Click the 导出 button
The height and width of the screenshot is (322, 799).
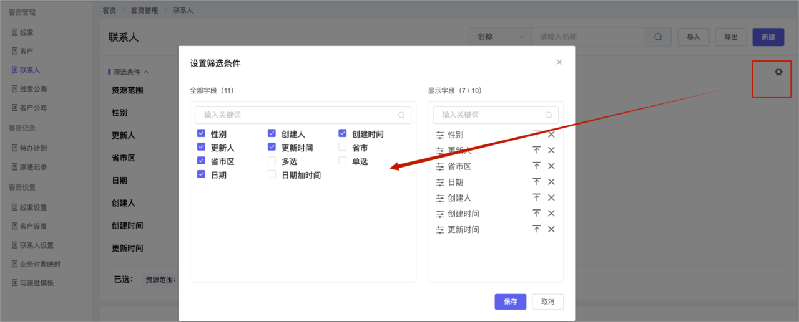tap(731, 37)
